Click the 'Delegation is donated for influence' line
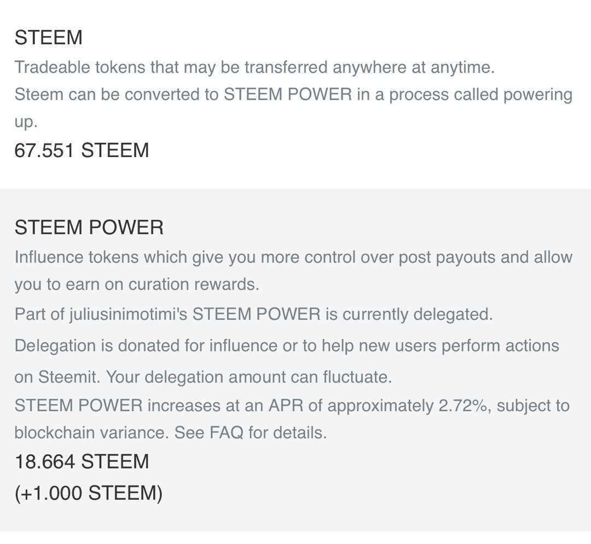The height and width of the screenshot is (544, 591). (x=286, y=346)
